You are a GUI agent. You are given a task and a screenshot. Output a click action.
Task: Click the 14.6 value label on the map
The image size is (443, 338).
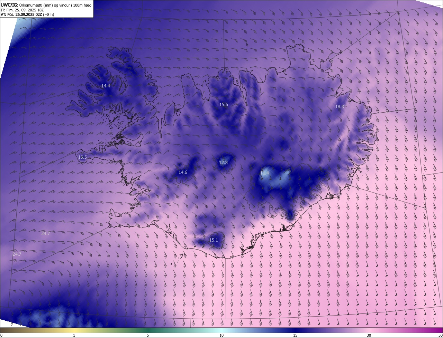pos(183,172)
